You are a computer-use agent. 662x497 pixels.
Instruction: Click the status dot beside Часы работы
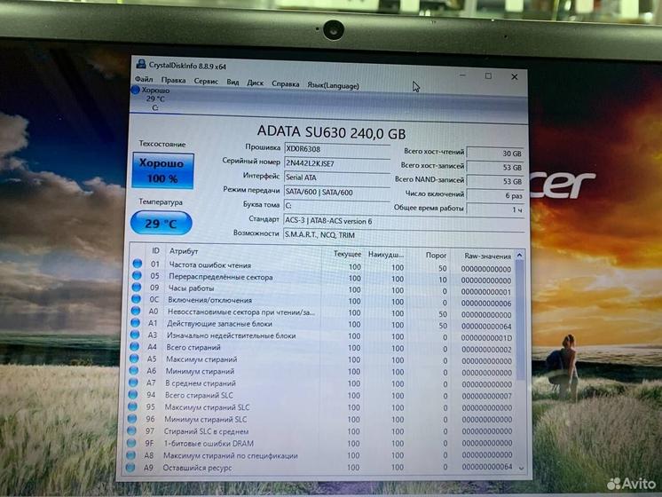click(137, 288)
